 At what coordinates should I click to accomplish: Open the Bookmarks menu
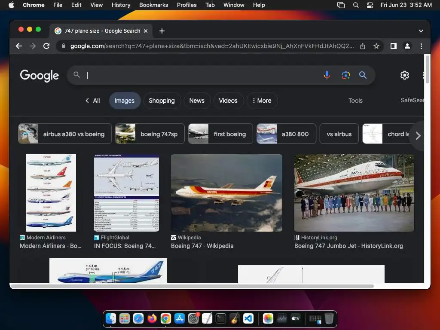[x=153, y=5]
